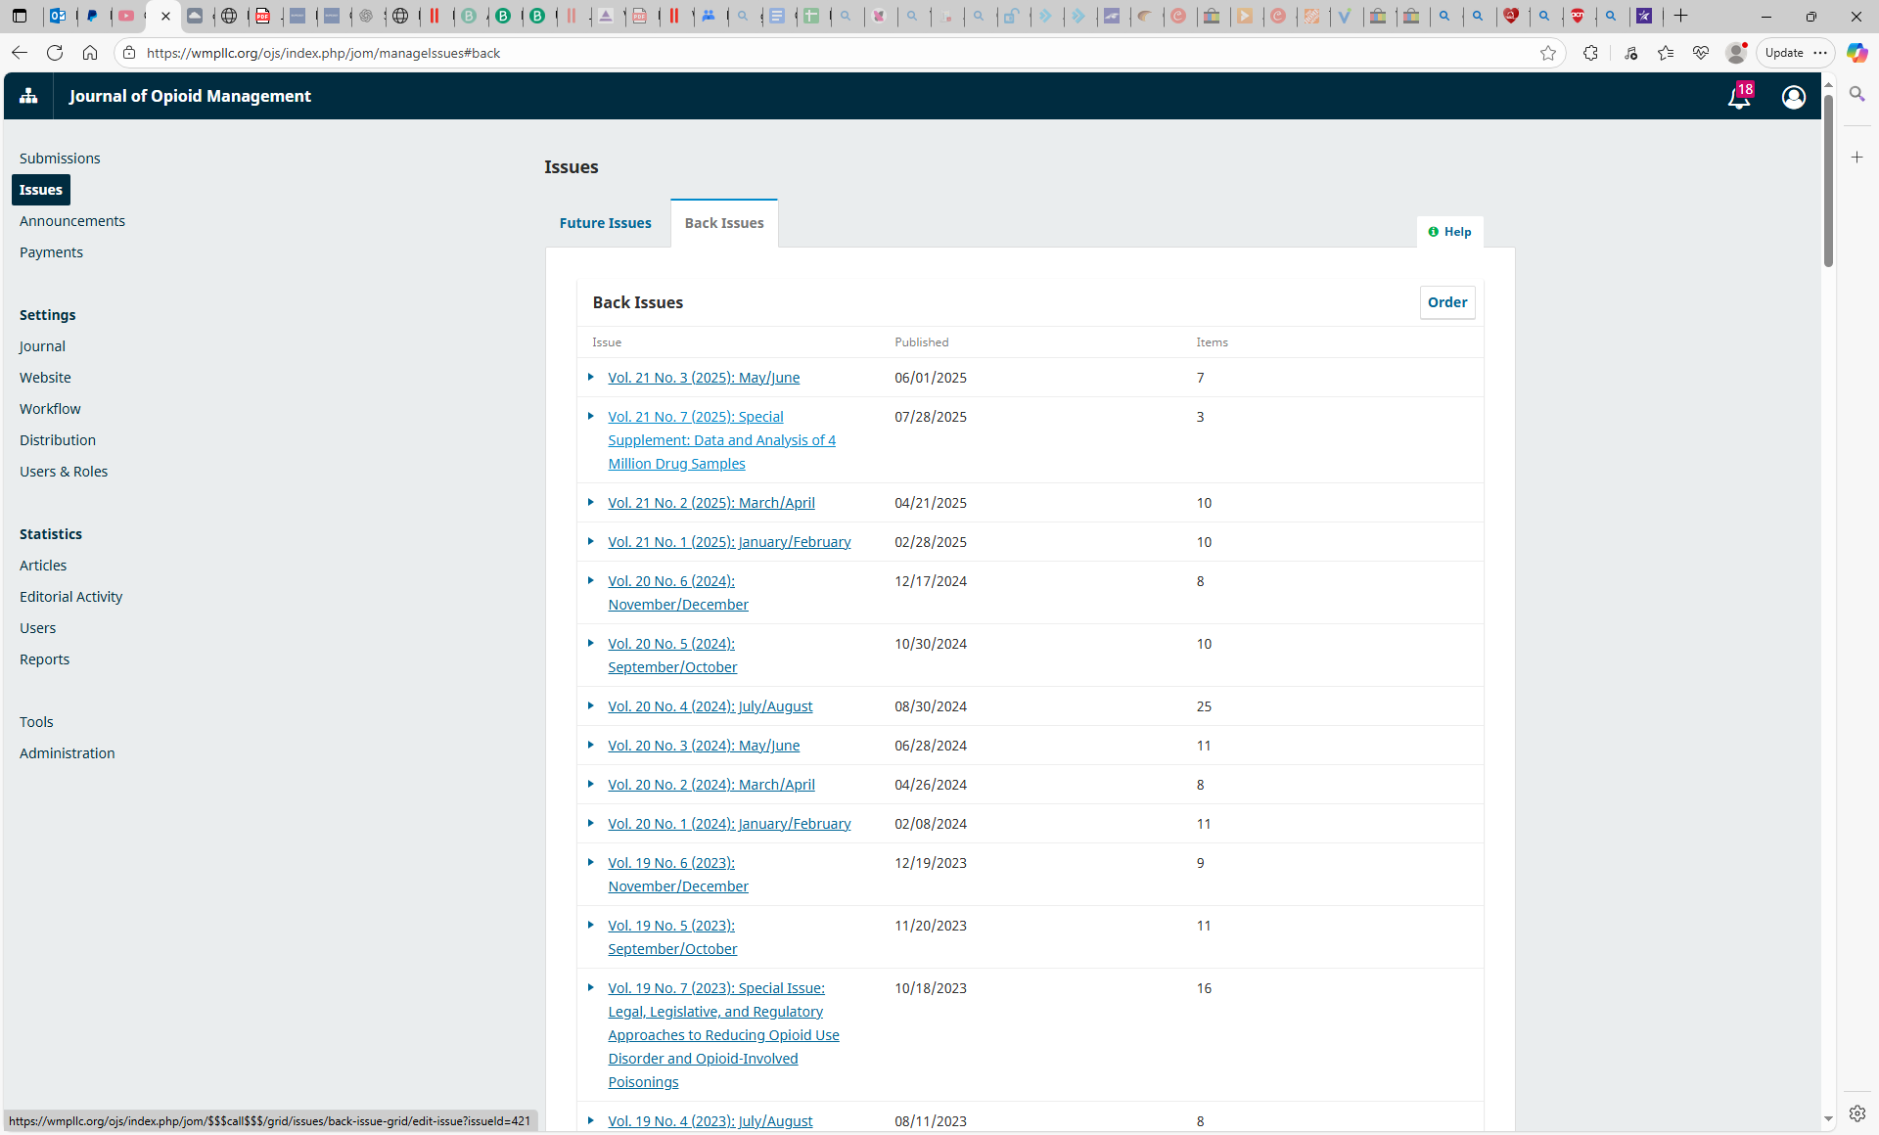Open Announcements in the sidebar

tap(72, 221)
